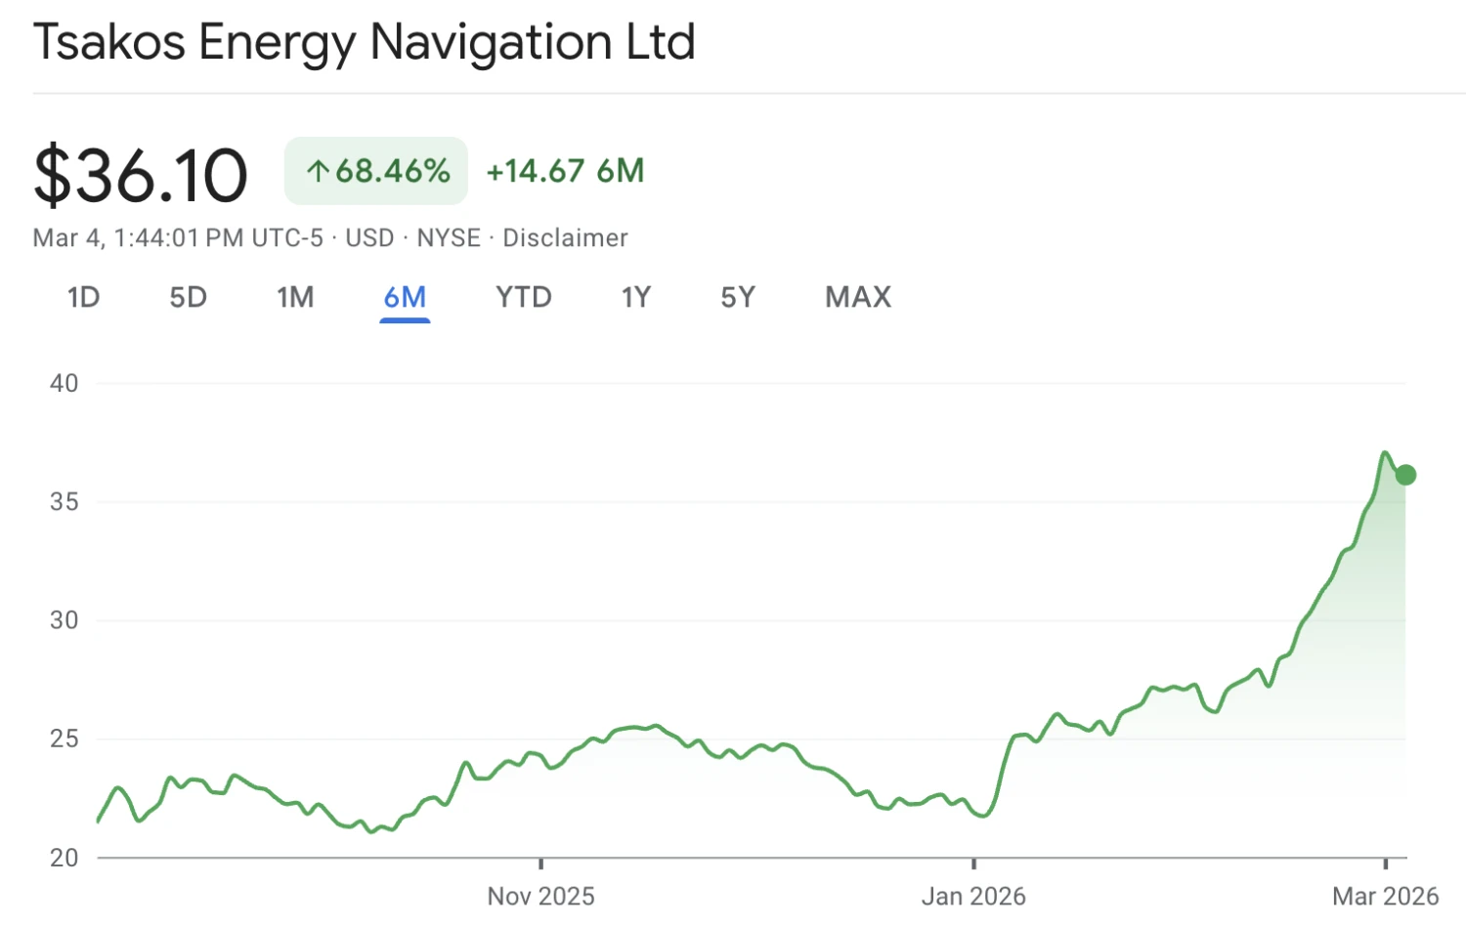
Task: Open the 1Y price history
Action: coord(636,297)
